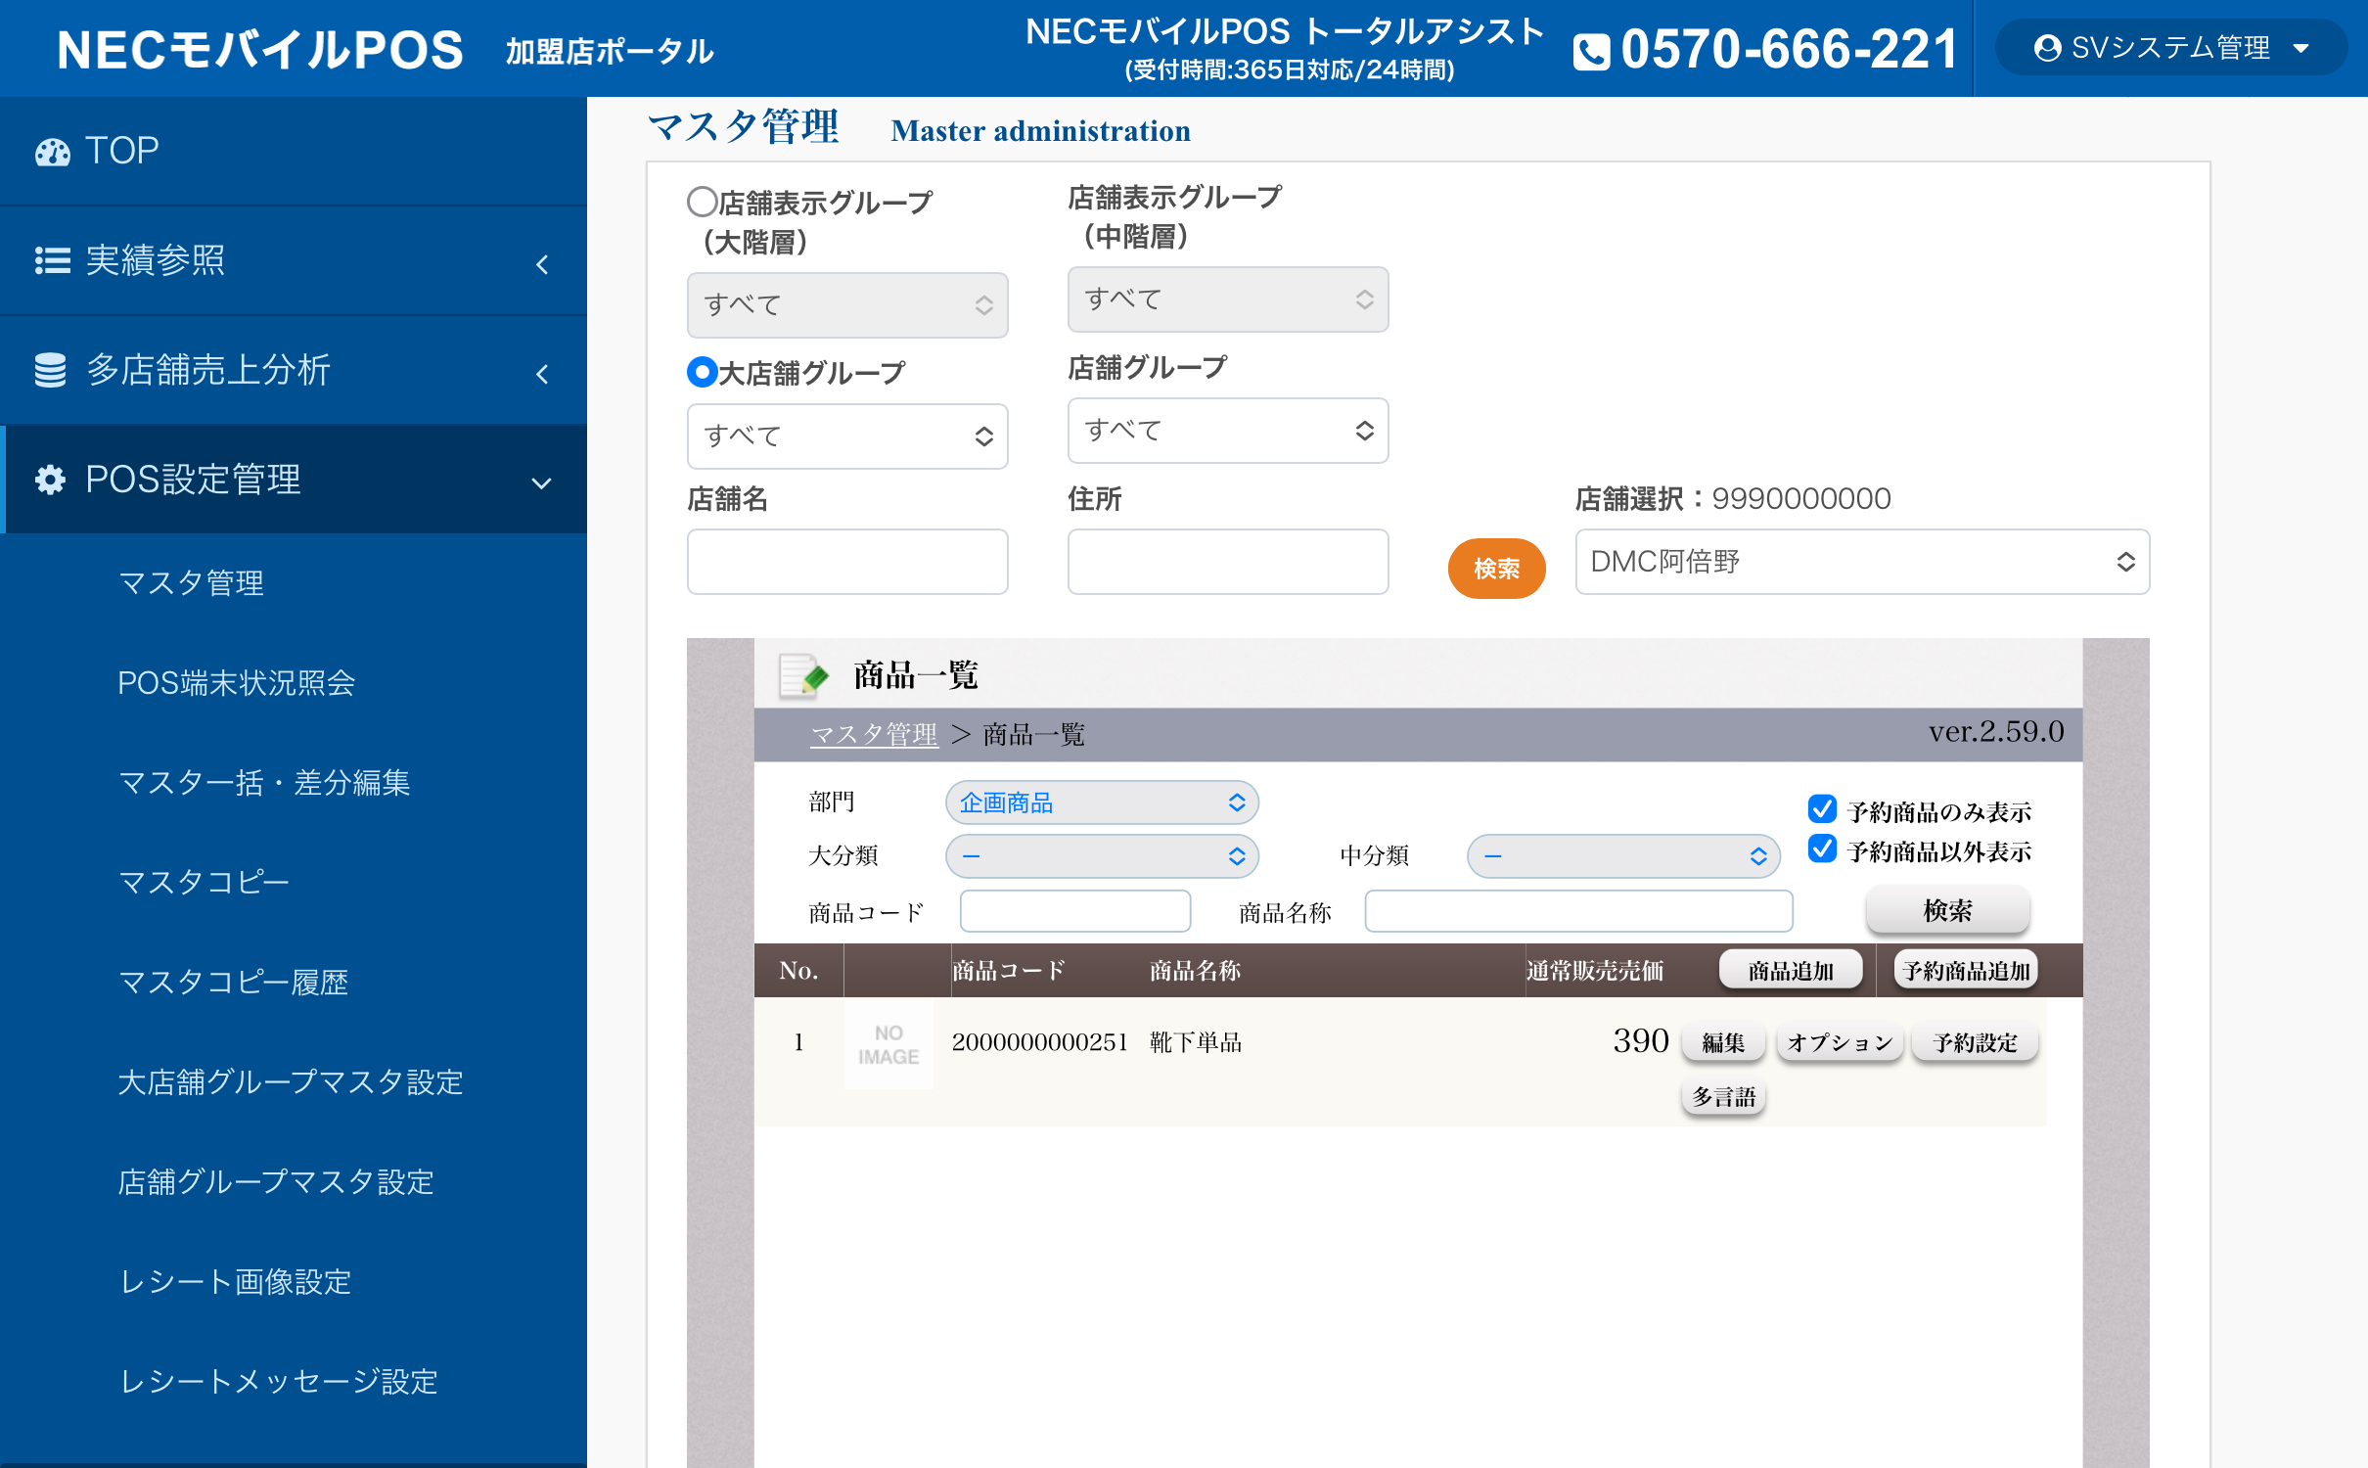Click the 商品一覧 document pencil icon
2368x1468 pixels.
click(x=803, y=675)
